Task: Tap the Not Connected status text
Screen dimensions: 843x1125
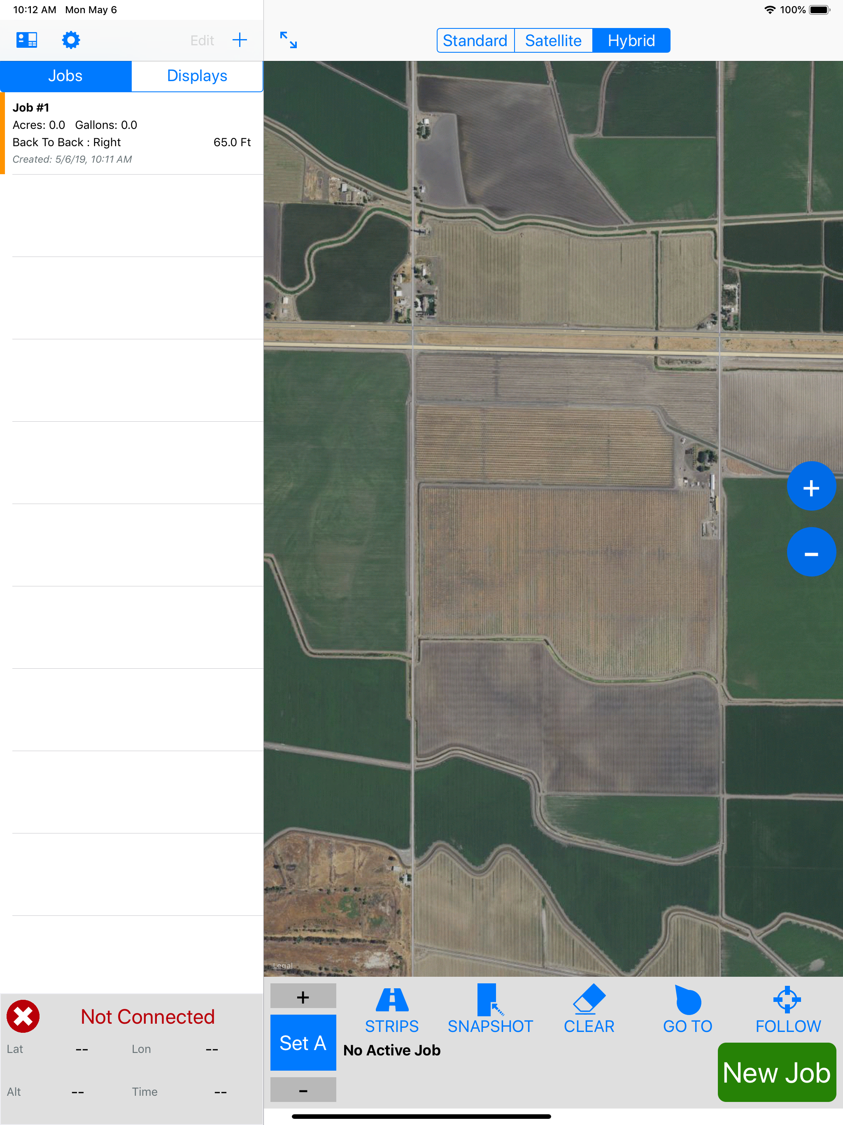Action: pyautogui.click(x=147, y=1017)
